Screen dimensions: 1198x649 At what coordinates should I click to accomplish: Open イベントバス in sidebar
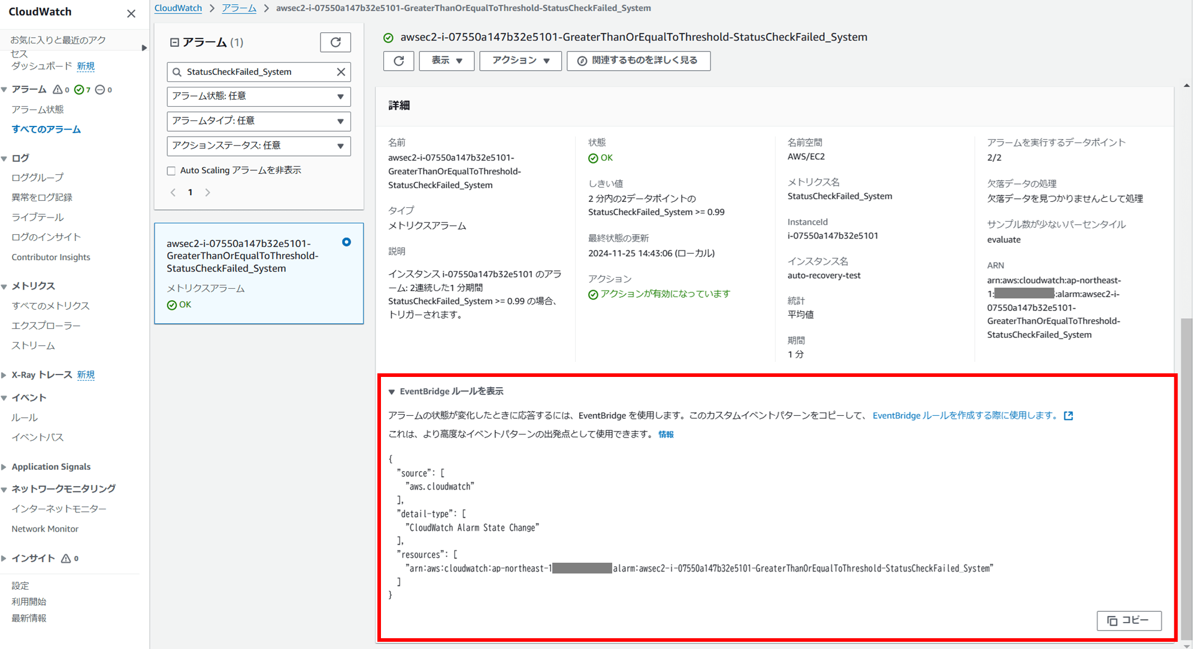[37, 437]
